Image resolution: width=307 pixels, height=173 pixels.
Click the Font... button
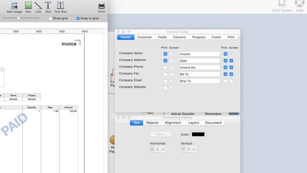161,134
